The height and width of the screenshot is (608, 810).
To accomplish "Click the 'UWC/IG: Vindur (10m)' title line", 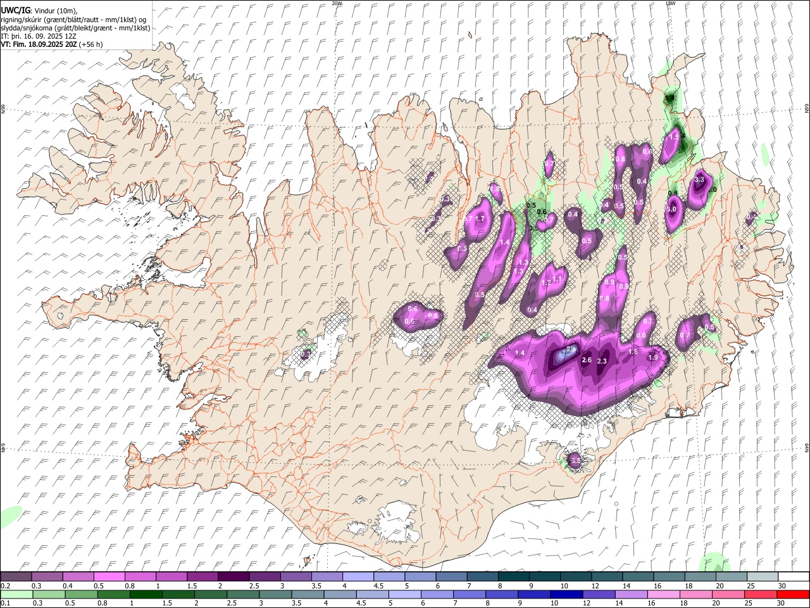I will pyautogui.click(x=39, y=11).
